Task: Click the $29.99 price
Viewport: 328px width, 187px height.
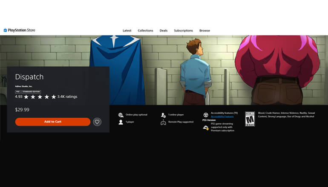Action: click(22, 110)
